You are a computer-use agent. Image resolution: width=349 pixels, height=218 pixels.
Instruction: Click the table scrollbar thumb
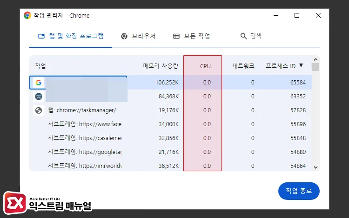315,67
